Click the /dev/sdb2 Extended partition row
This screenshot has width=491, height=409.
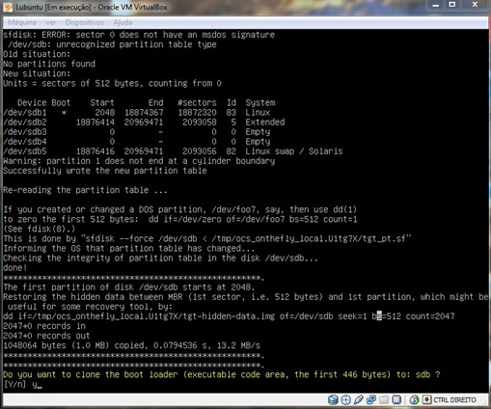click(144, 123)
